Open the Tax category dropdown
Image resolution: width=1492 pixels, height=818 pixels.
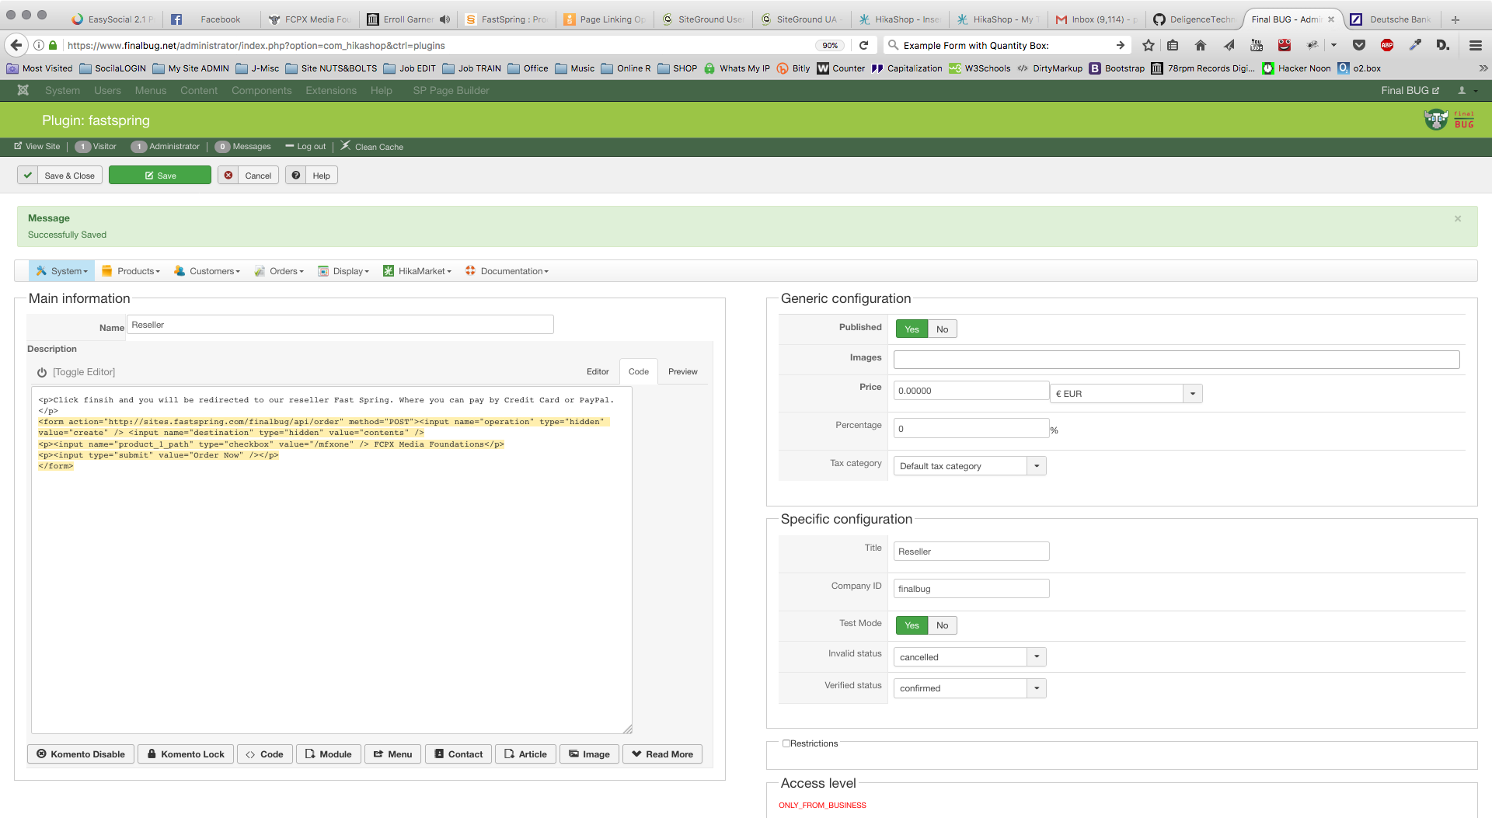(970, 466)
